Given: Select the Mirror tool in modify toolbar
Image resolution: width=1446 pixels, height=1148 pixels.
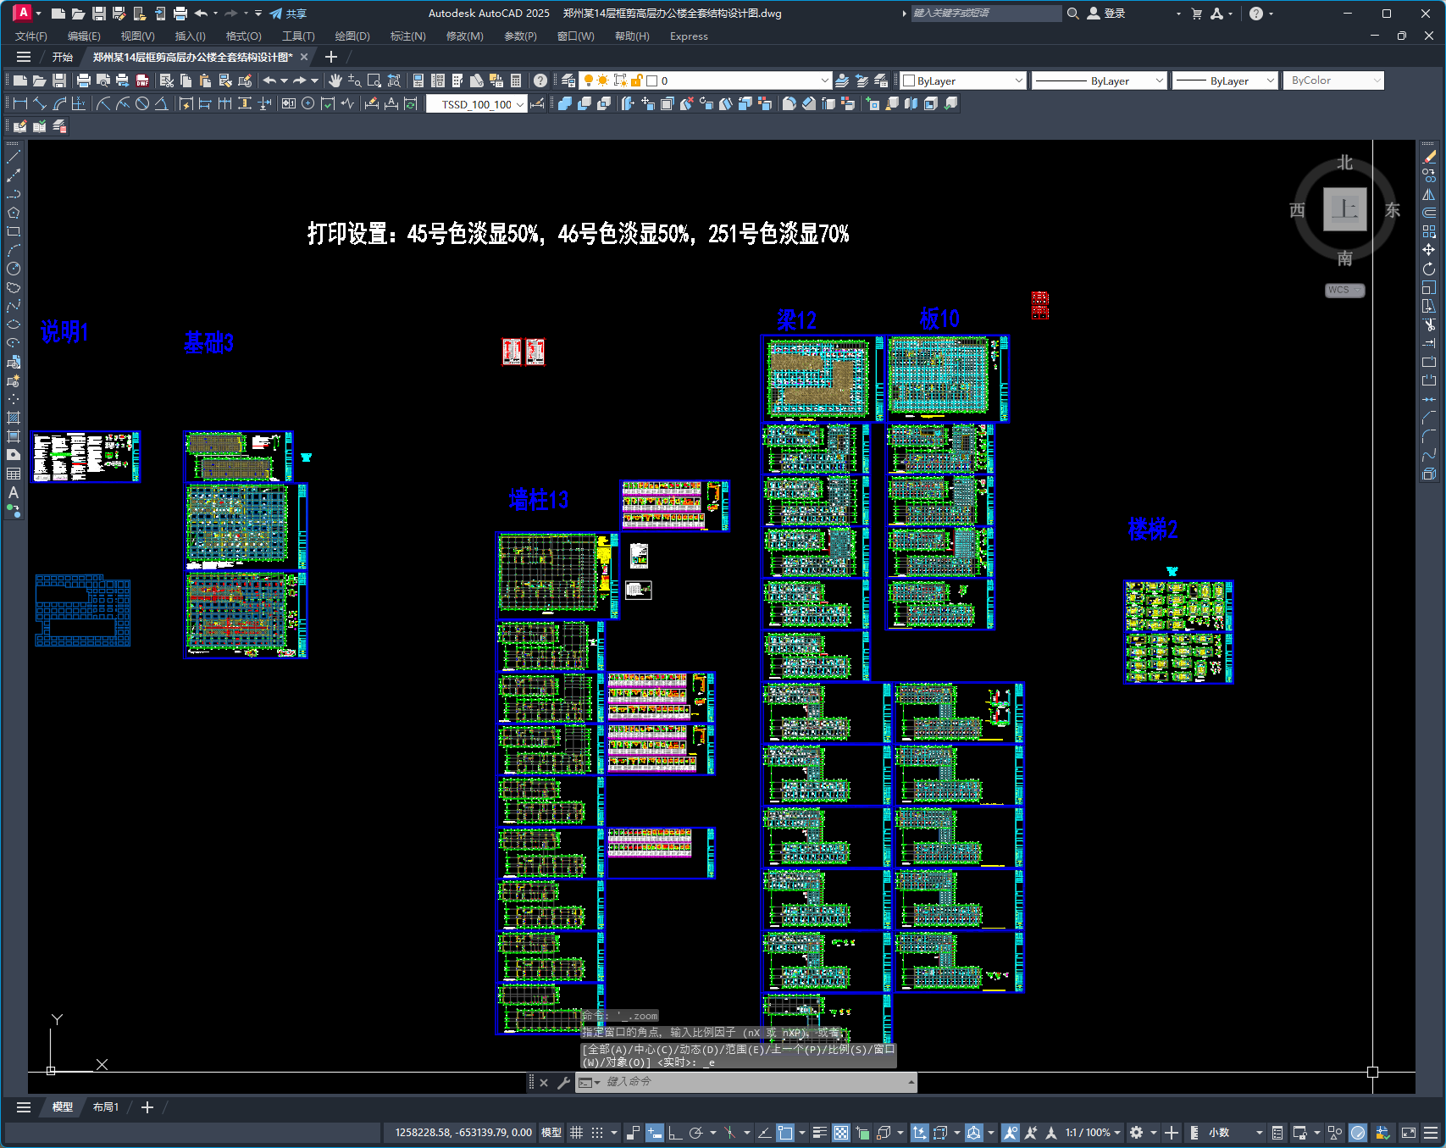Looking at the screenshot, I should point(1429,194).
